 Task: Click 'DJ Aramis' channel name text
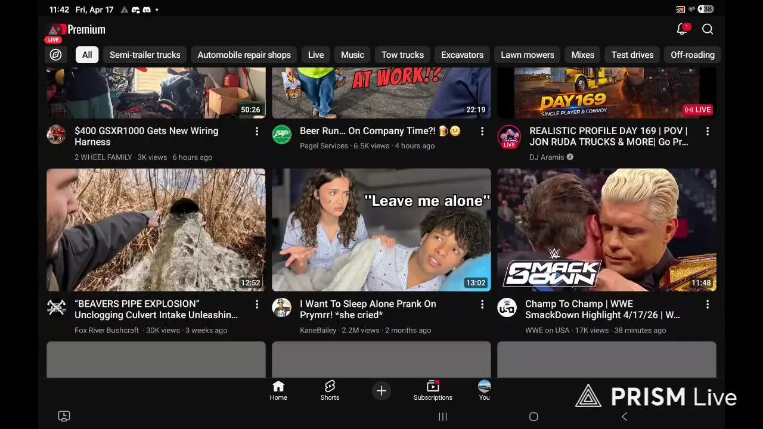click(x=547, y=157)
